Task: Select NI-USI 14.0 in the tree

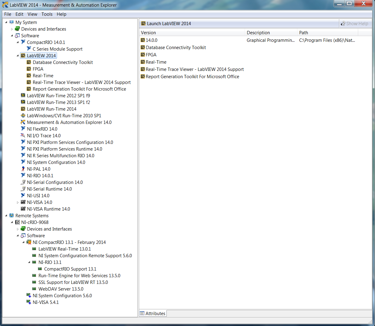Action: [38, 195]
